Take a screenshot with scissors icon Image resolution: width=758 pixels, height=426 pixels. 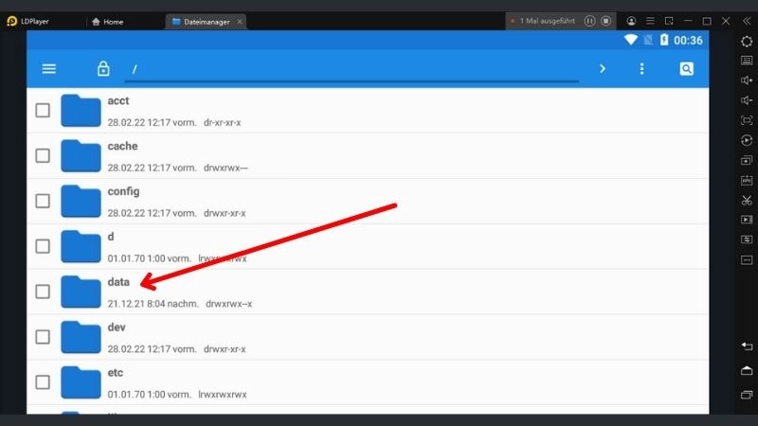point(747,200)
